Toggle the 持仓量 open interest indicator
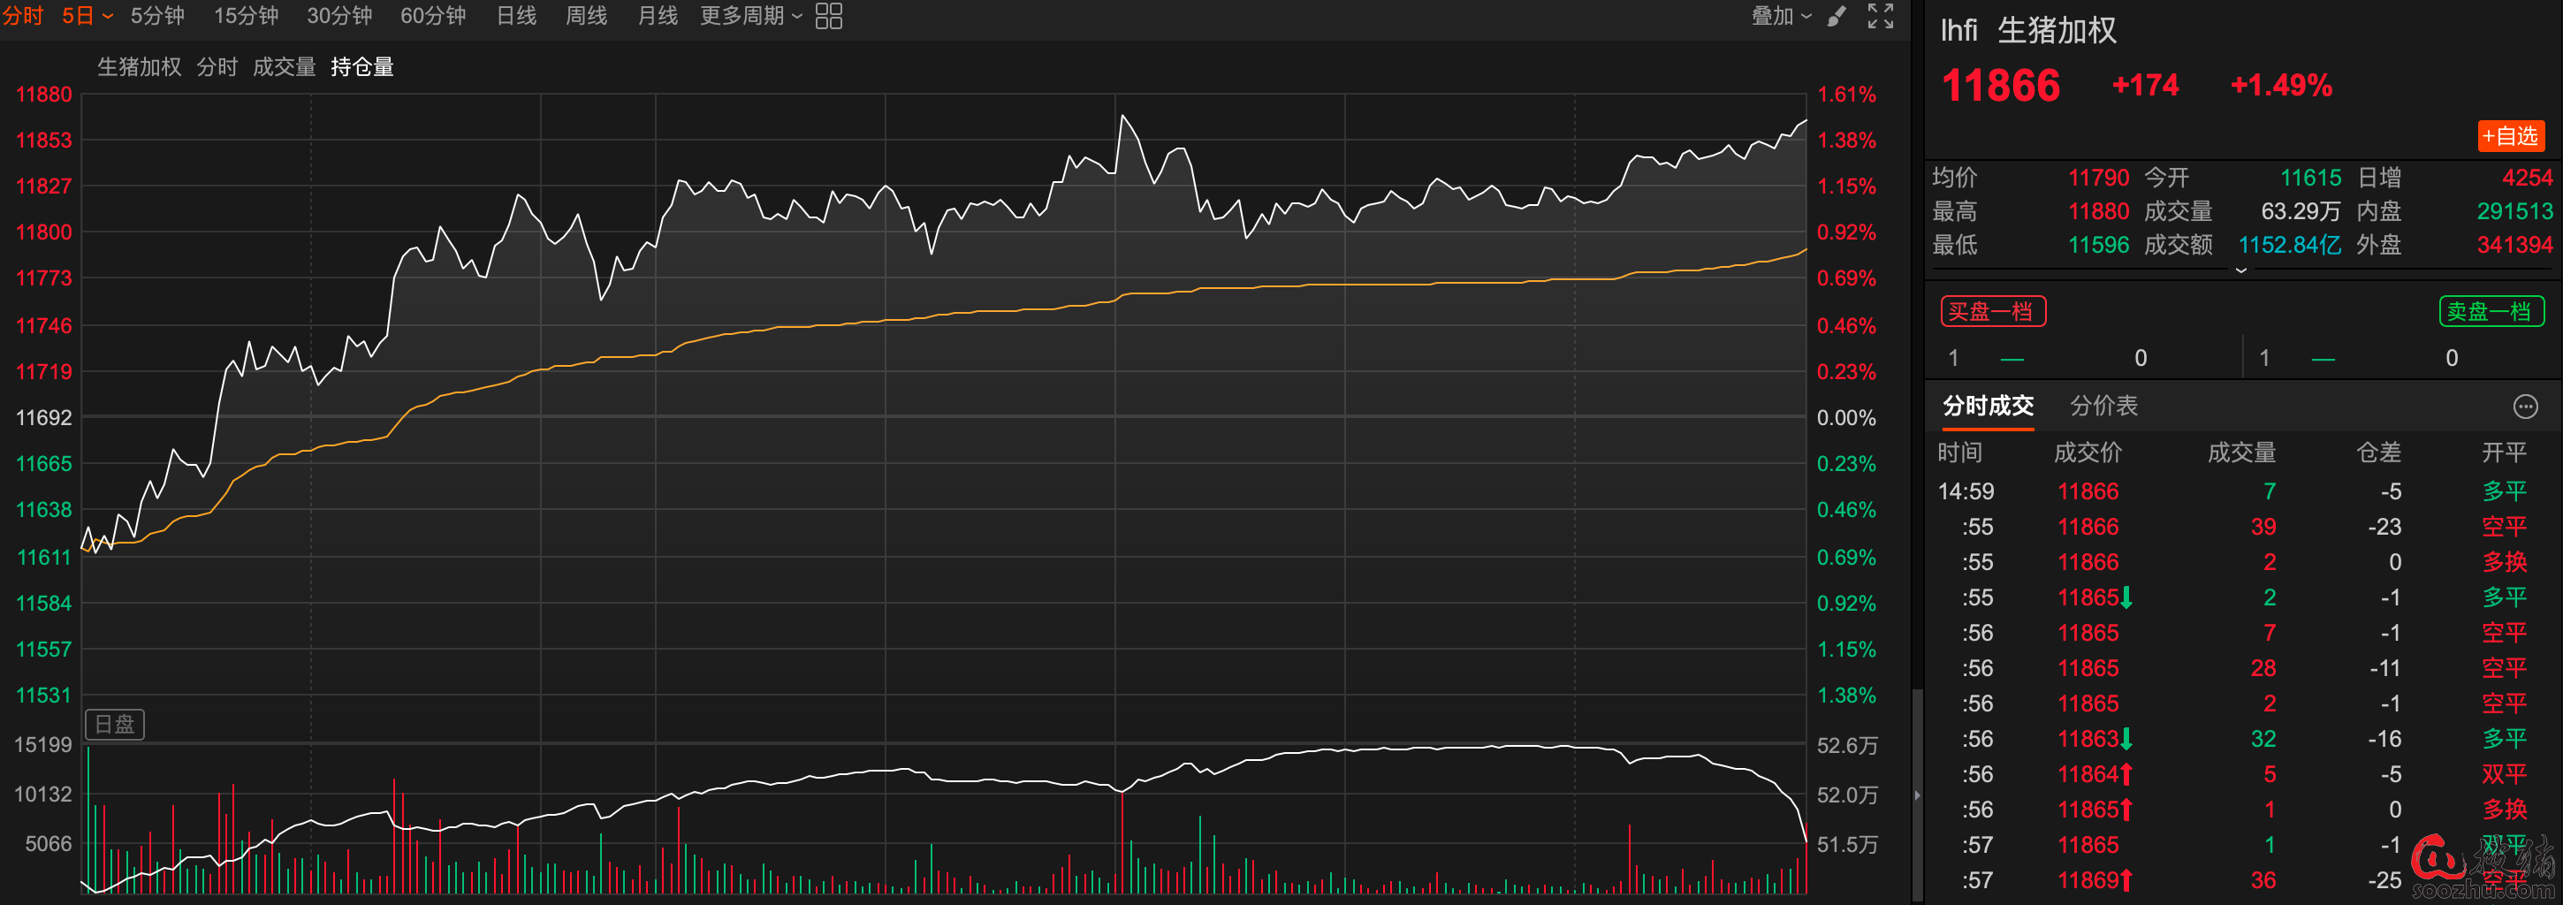Screen dimensions: 2563x905 (x=362, y=66)
